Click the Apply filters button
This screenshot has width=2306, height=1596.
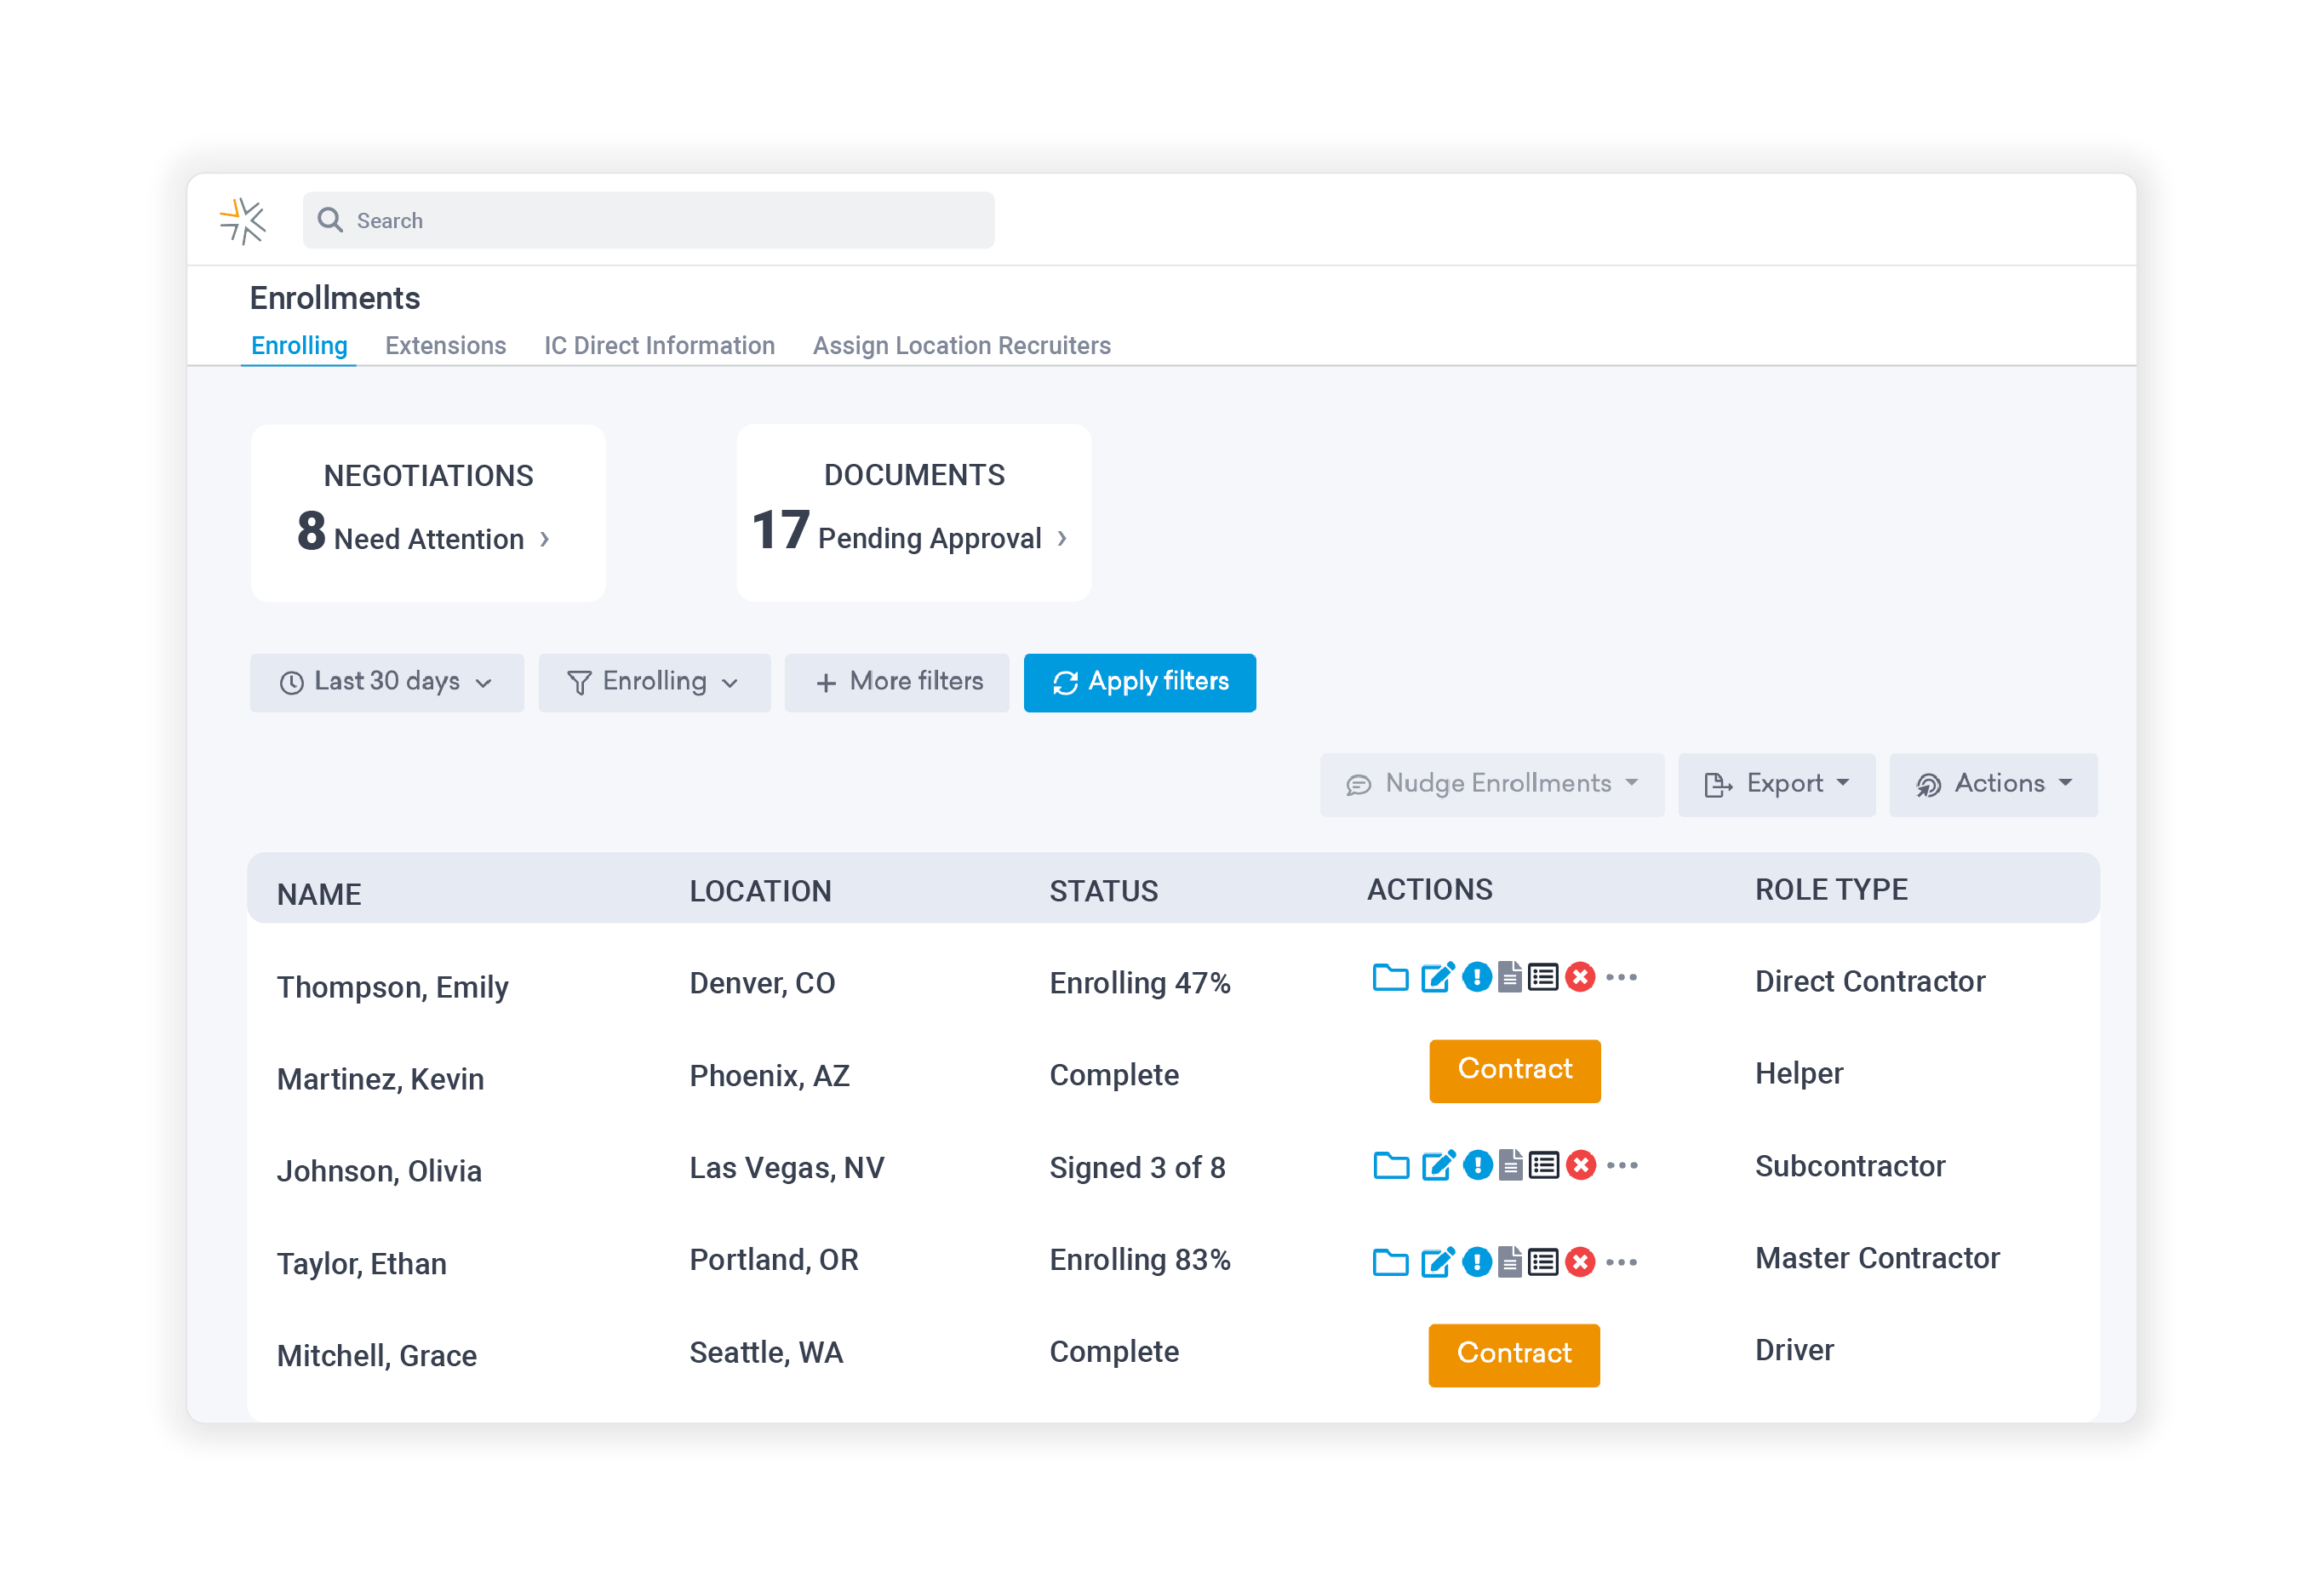[1139, 682]
